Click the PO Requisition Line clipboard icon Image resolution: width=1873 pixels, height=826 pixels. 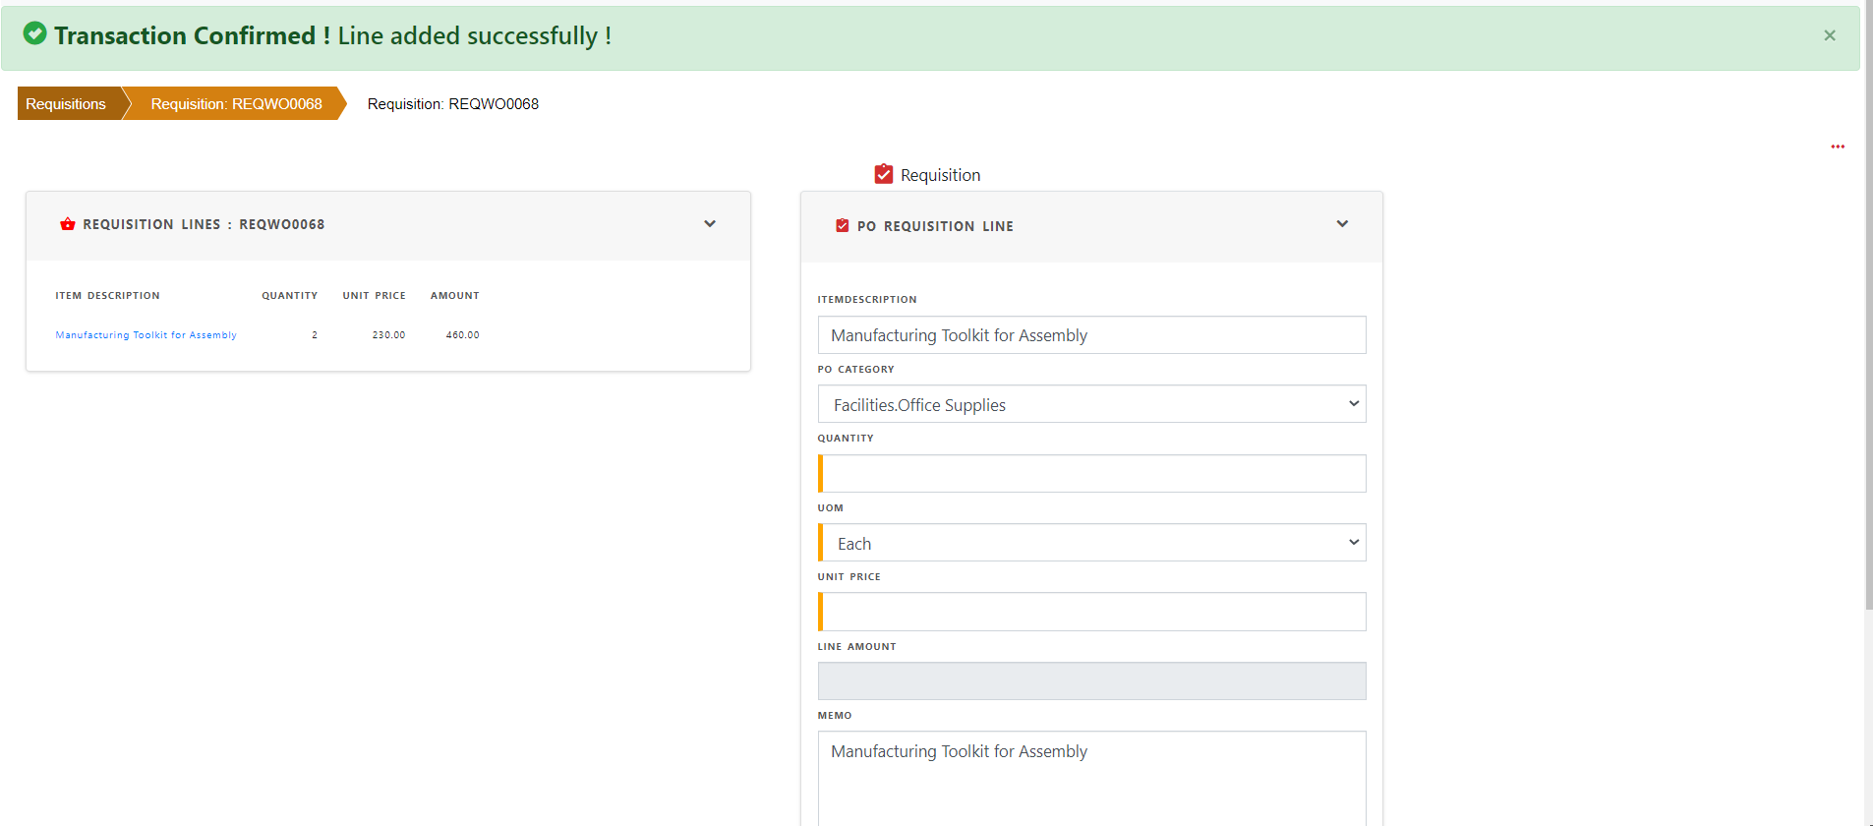coord(842,226)
